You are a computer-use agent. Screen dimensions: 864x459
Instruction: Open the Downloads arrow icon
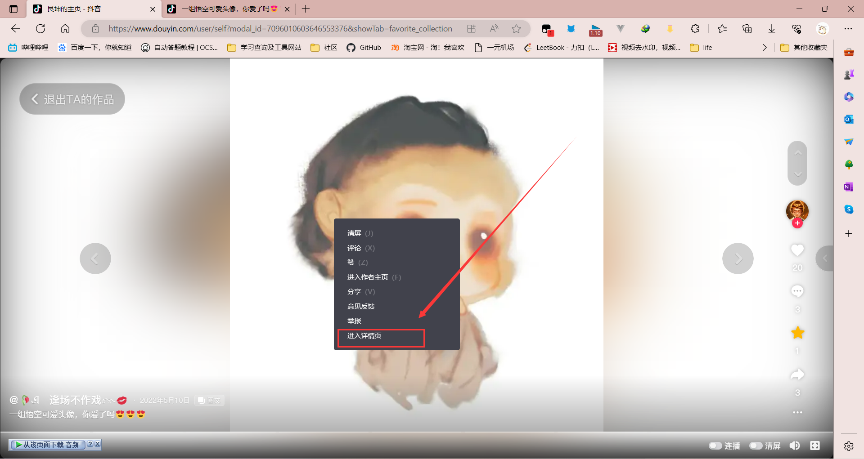coord(772,29)
